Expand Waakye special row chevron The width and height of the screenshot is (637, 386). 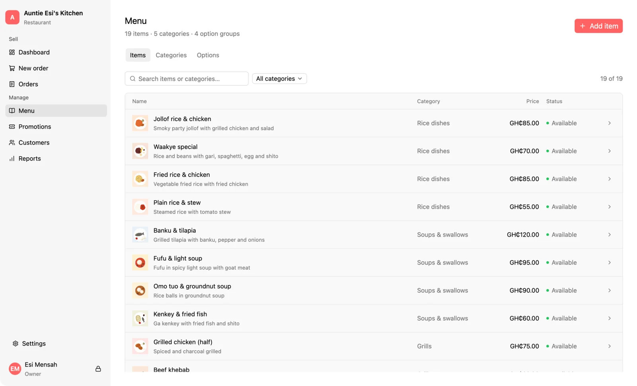pos(610,151)
